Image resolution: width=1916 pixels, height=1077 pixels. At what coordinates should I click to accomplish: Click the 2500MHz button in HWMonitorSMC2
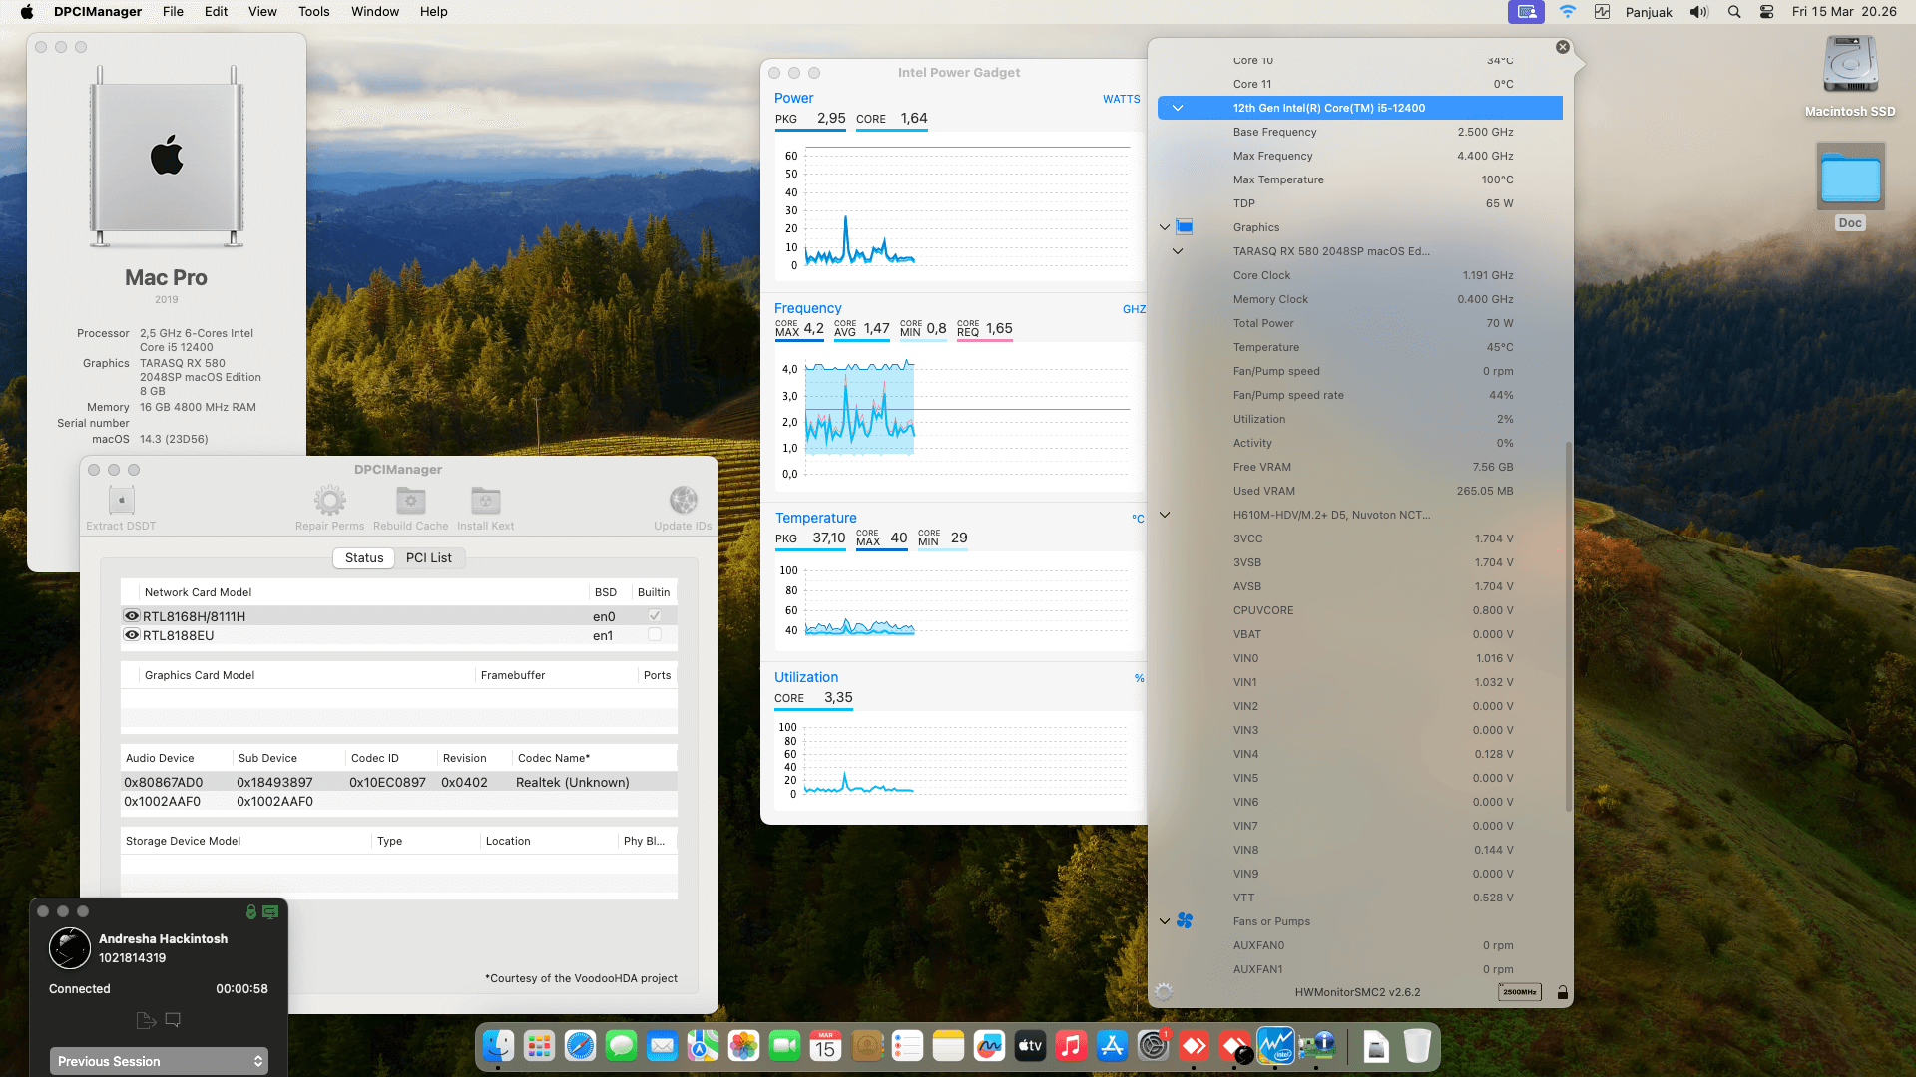[1519, 992]
